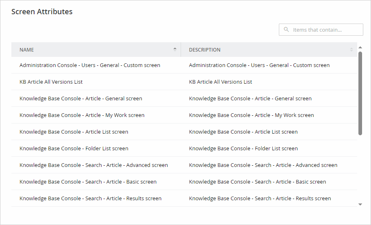Image resolution: width=371 pixels, height=225 pixels.
Task: Click the scrollbar down arrow
Action: (x=360, y=204)
